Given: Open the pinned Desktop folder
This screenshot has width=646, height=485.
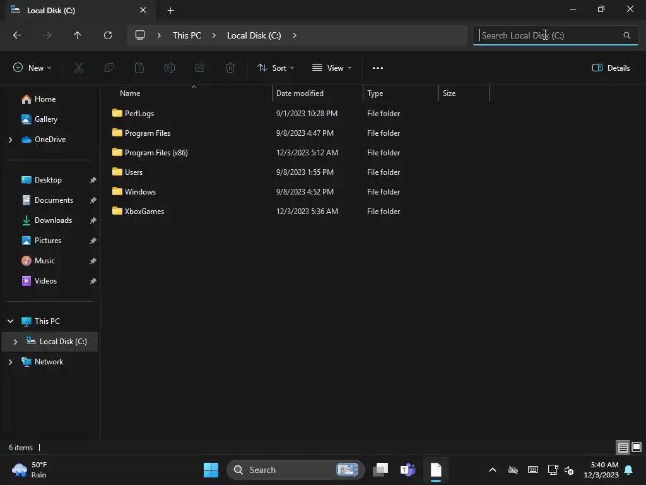Looking at the screenshot, I should point(48,180).
